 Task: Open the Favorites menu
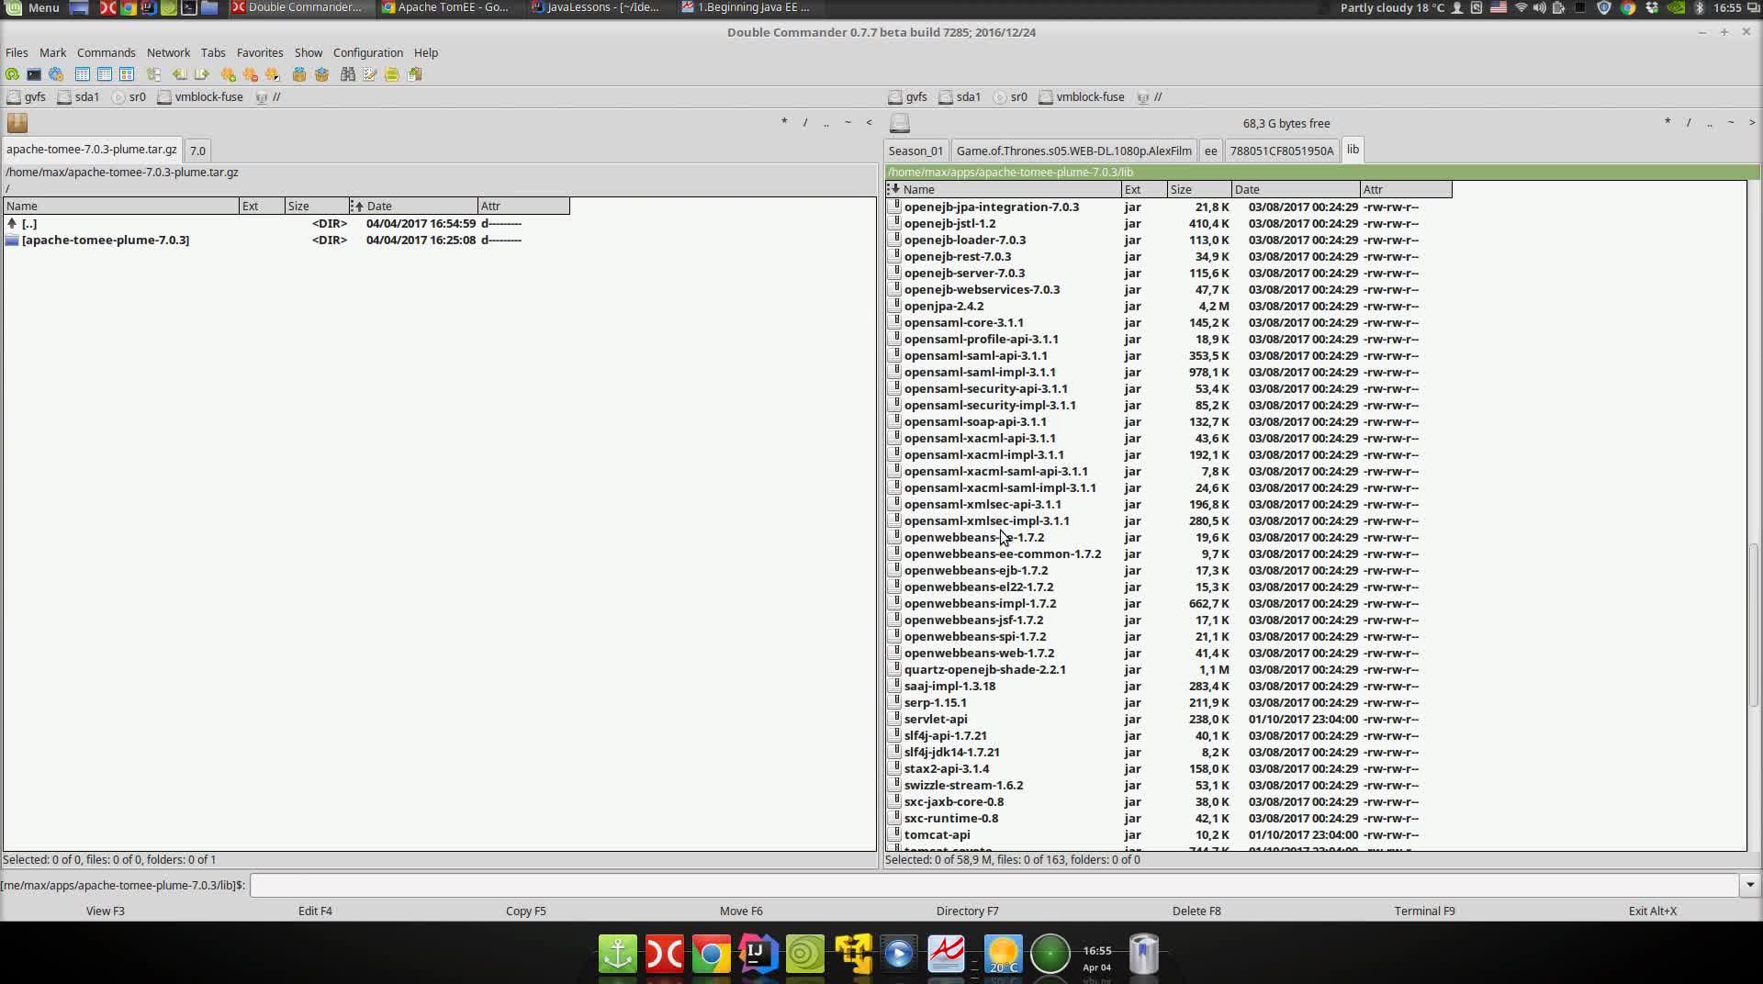click(260, 52)
